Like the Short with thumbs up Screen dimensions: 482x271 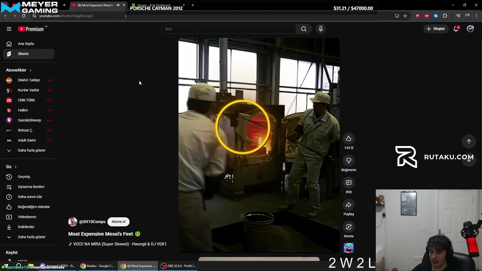pos(349,139)
